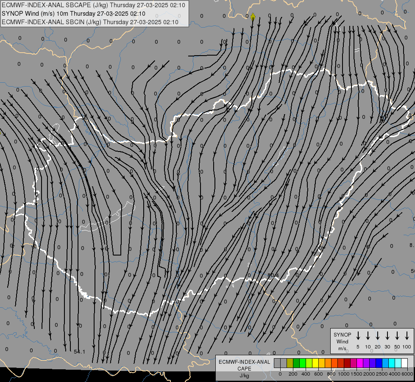Click the J/kg unit label in legend
415x382 pixels.
click(244, 376)
